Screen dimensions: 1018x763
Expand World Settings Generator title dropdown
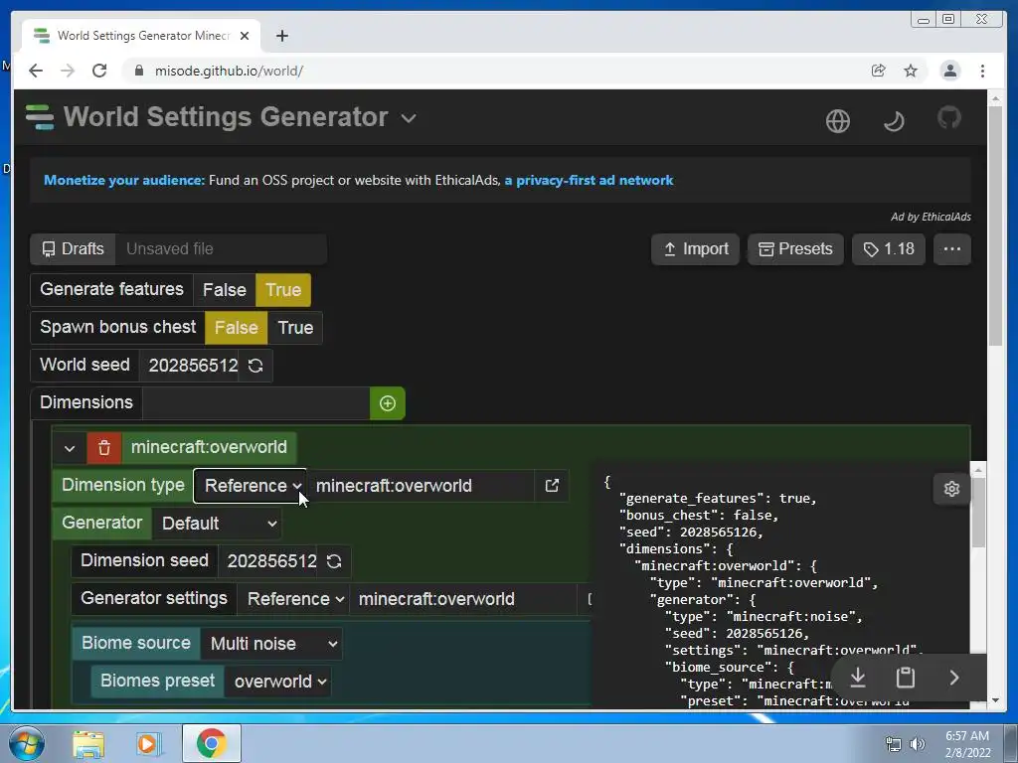coord(409,118)
